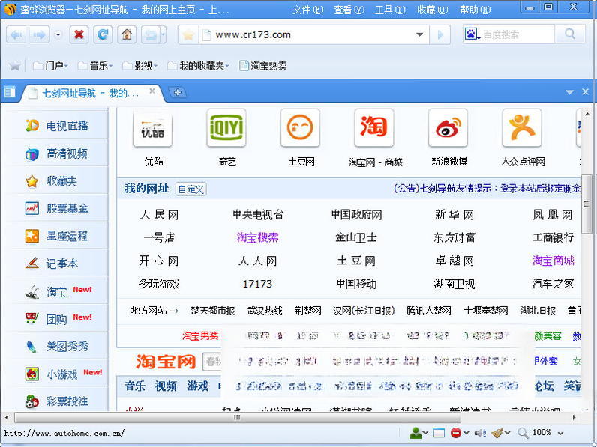Open the Dianping 大众点评网 icon

[522, 128]
